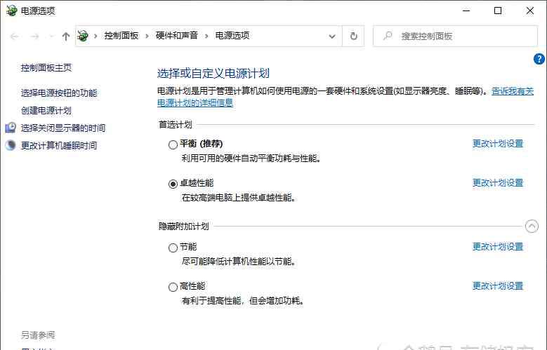Go back with the left arrow
The width and height of the screenshot is (547, 350).
pos(14,36)
